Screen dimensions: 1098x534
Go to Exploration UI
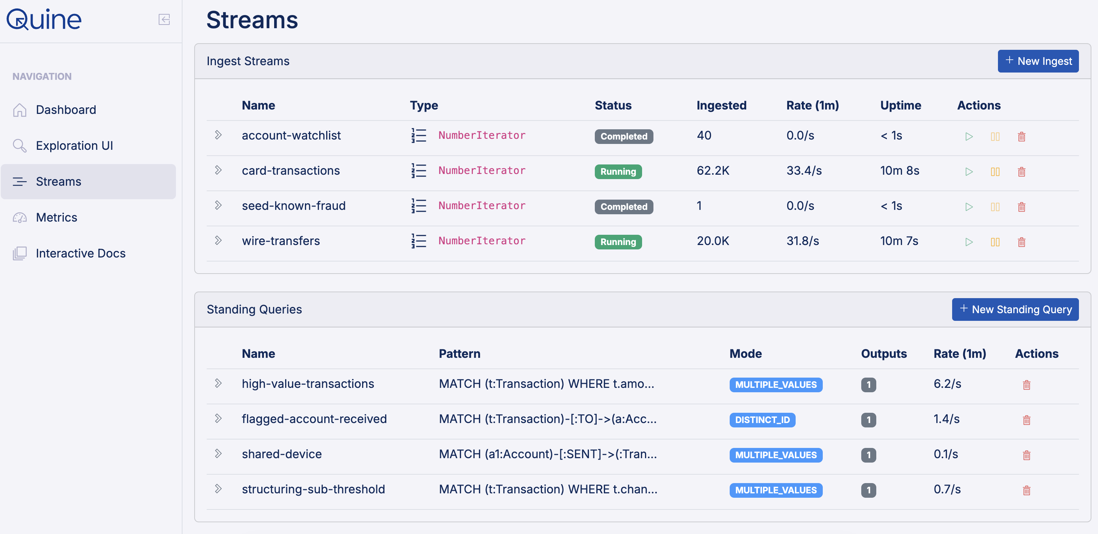(x=88, y=146)
